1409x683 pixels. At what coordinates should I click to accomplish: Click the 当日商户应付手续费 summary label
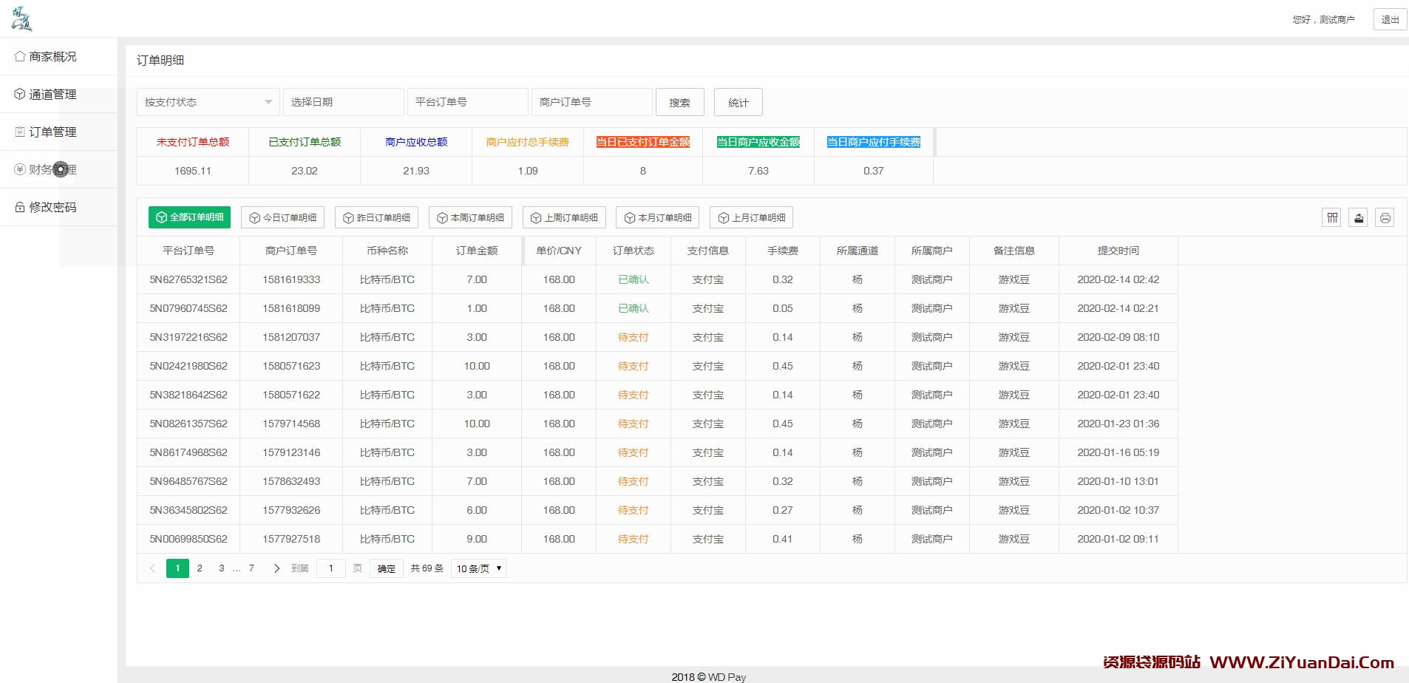(874, 142)
